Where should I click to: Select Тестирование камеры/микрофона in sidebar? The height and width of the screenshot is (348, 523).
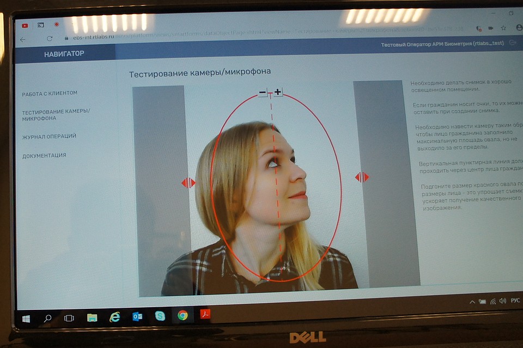(56, 115)
